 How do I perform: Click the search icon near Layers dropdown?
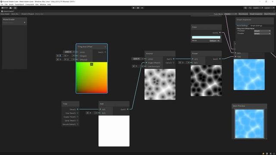coord(250,8)
